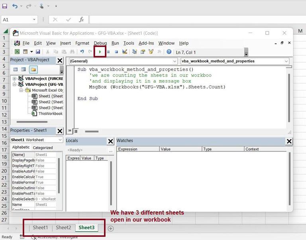The width and height of the screenshot is (306, 240).
Task: Open the Format menu
Action: click(82, 43)
